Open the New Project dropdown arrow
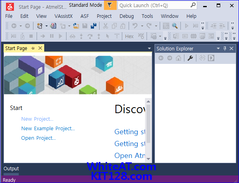 47,26
